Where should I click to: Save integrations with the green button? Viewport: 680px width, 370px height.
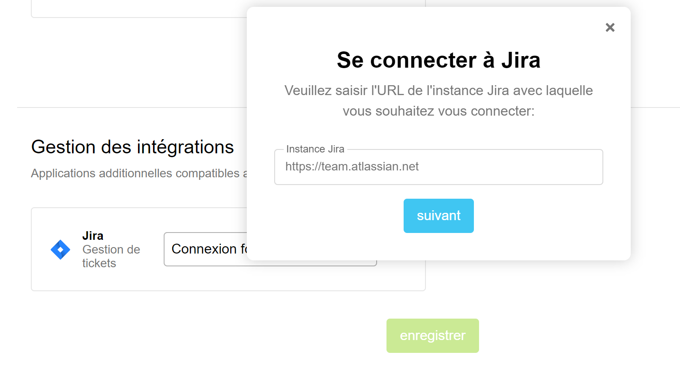click(432, 336)
